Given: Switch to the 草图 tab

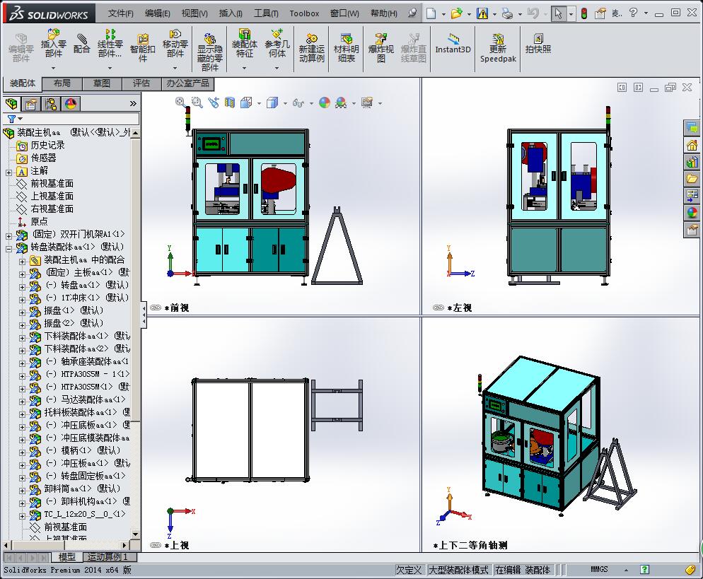Looking at the screenshot, I should coord(102,83).
